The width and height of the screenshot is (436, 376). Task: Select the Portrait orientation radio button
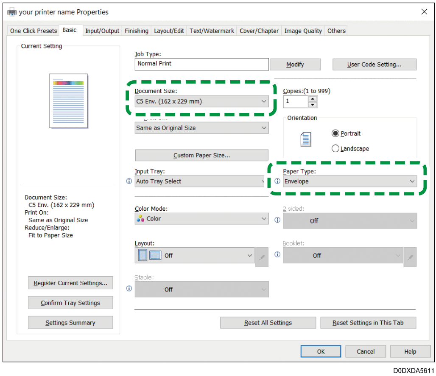[335, 133]
